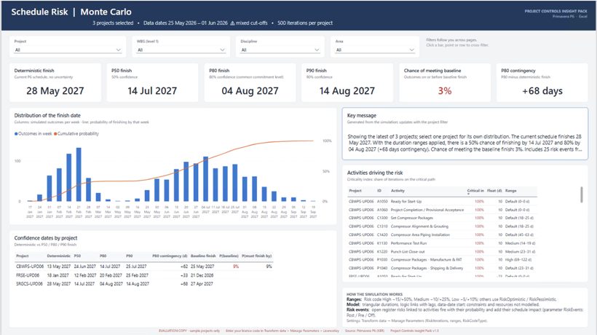Select the 21 Feb 2027 bar in distribution chart
Viewport: 597px width, 335px height.
pyautogui.click(x=79, y=174)
